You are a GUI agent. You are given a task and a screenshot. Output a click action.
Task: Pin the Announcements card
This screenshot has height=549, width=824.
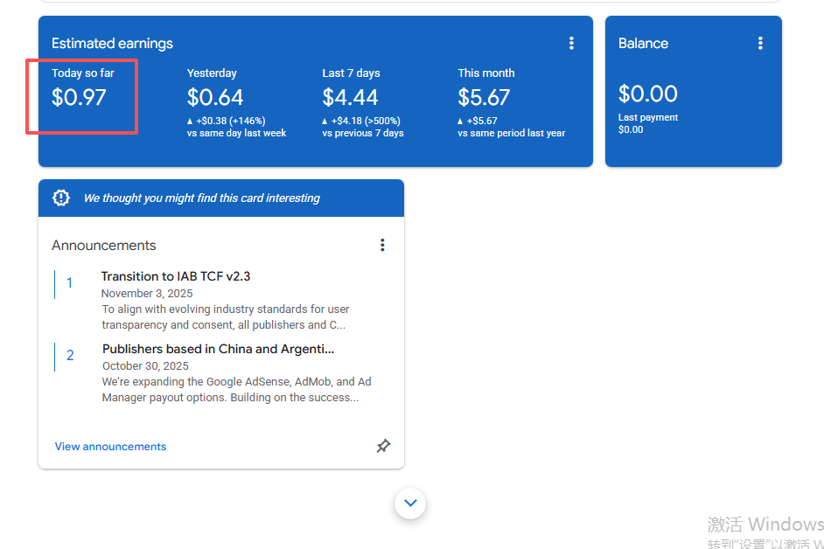coord(383,446)
